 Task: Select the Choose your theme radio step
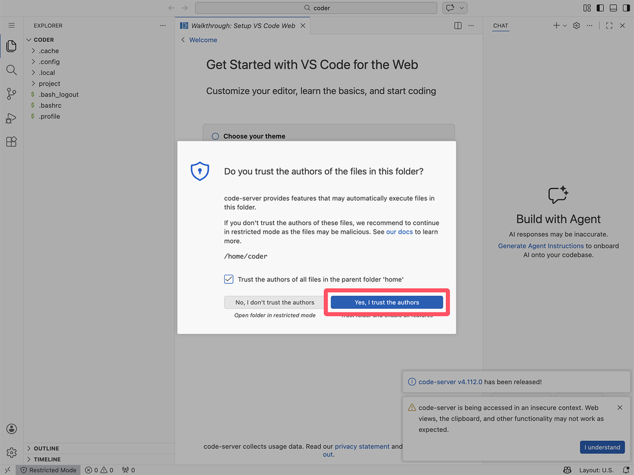215,136
